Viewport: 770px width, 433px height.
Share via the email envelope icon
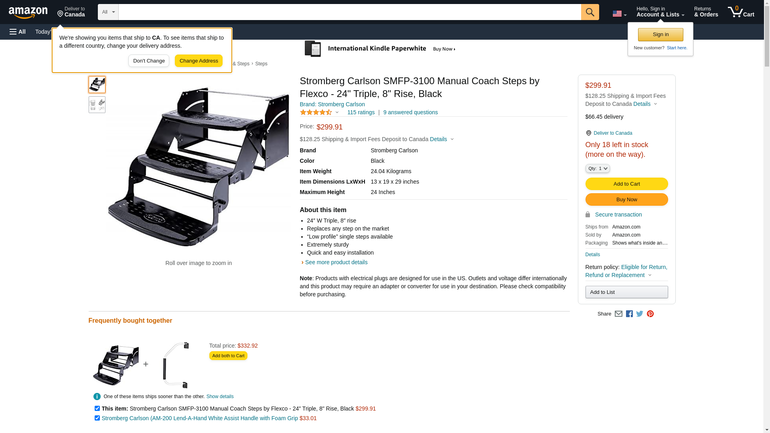coord(618,314)
